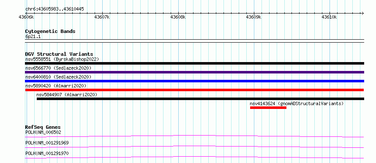Screen dimensions: 376x163
Task: Click the 43609k ruler label
Action: tap(254, 17)
